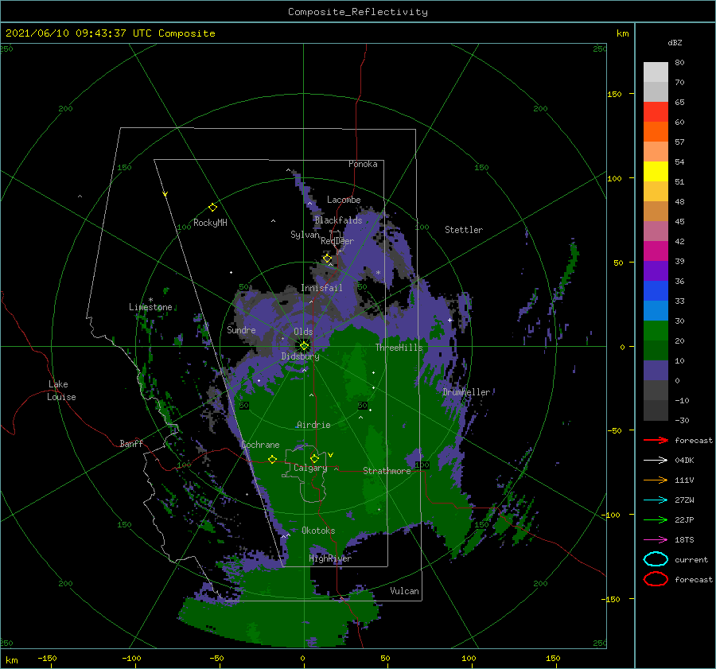Click the ThreeHills town label
The width and height of the screenshot is (716, 669).
pyautogui.click(x=399, y=348)
